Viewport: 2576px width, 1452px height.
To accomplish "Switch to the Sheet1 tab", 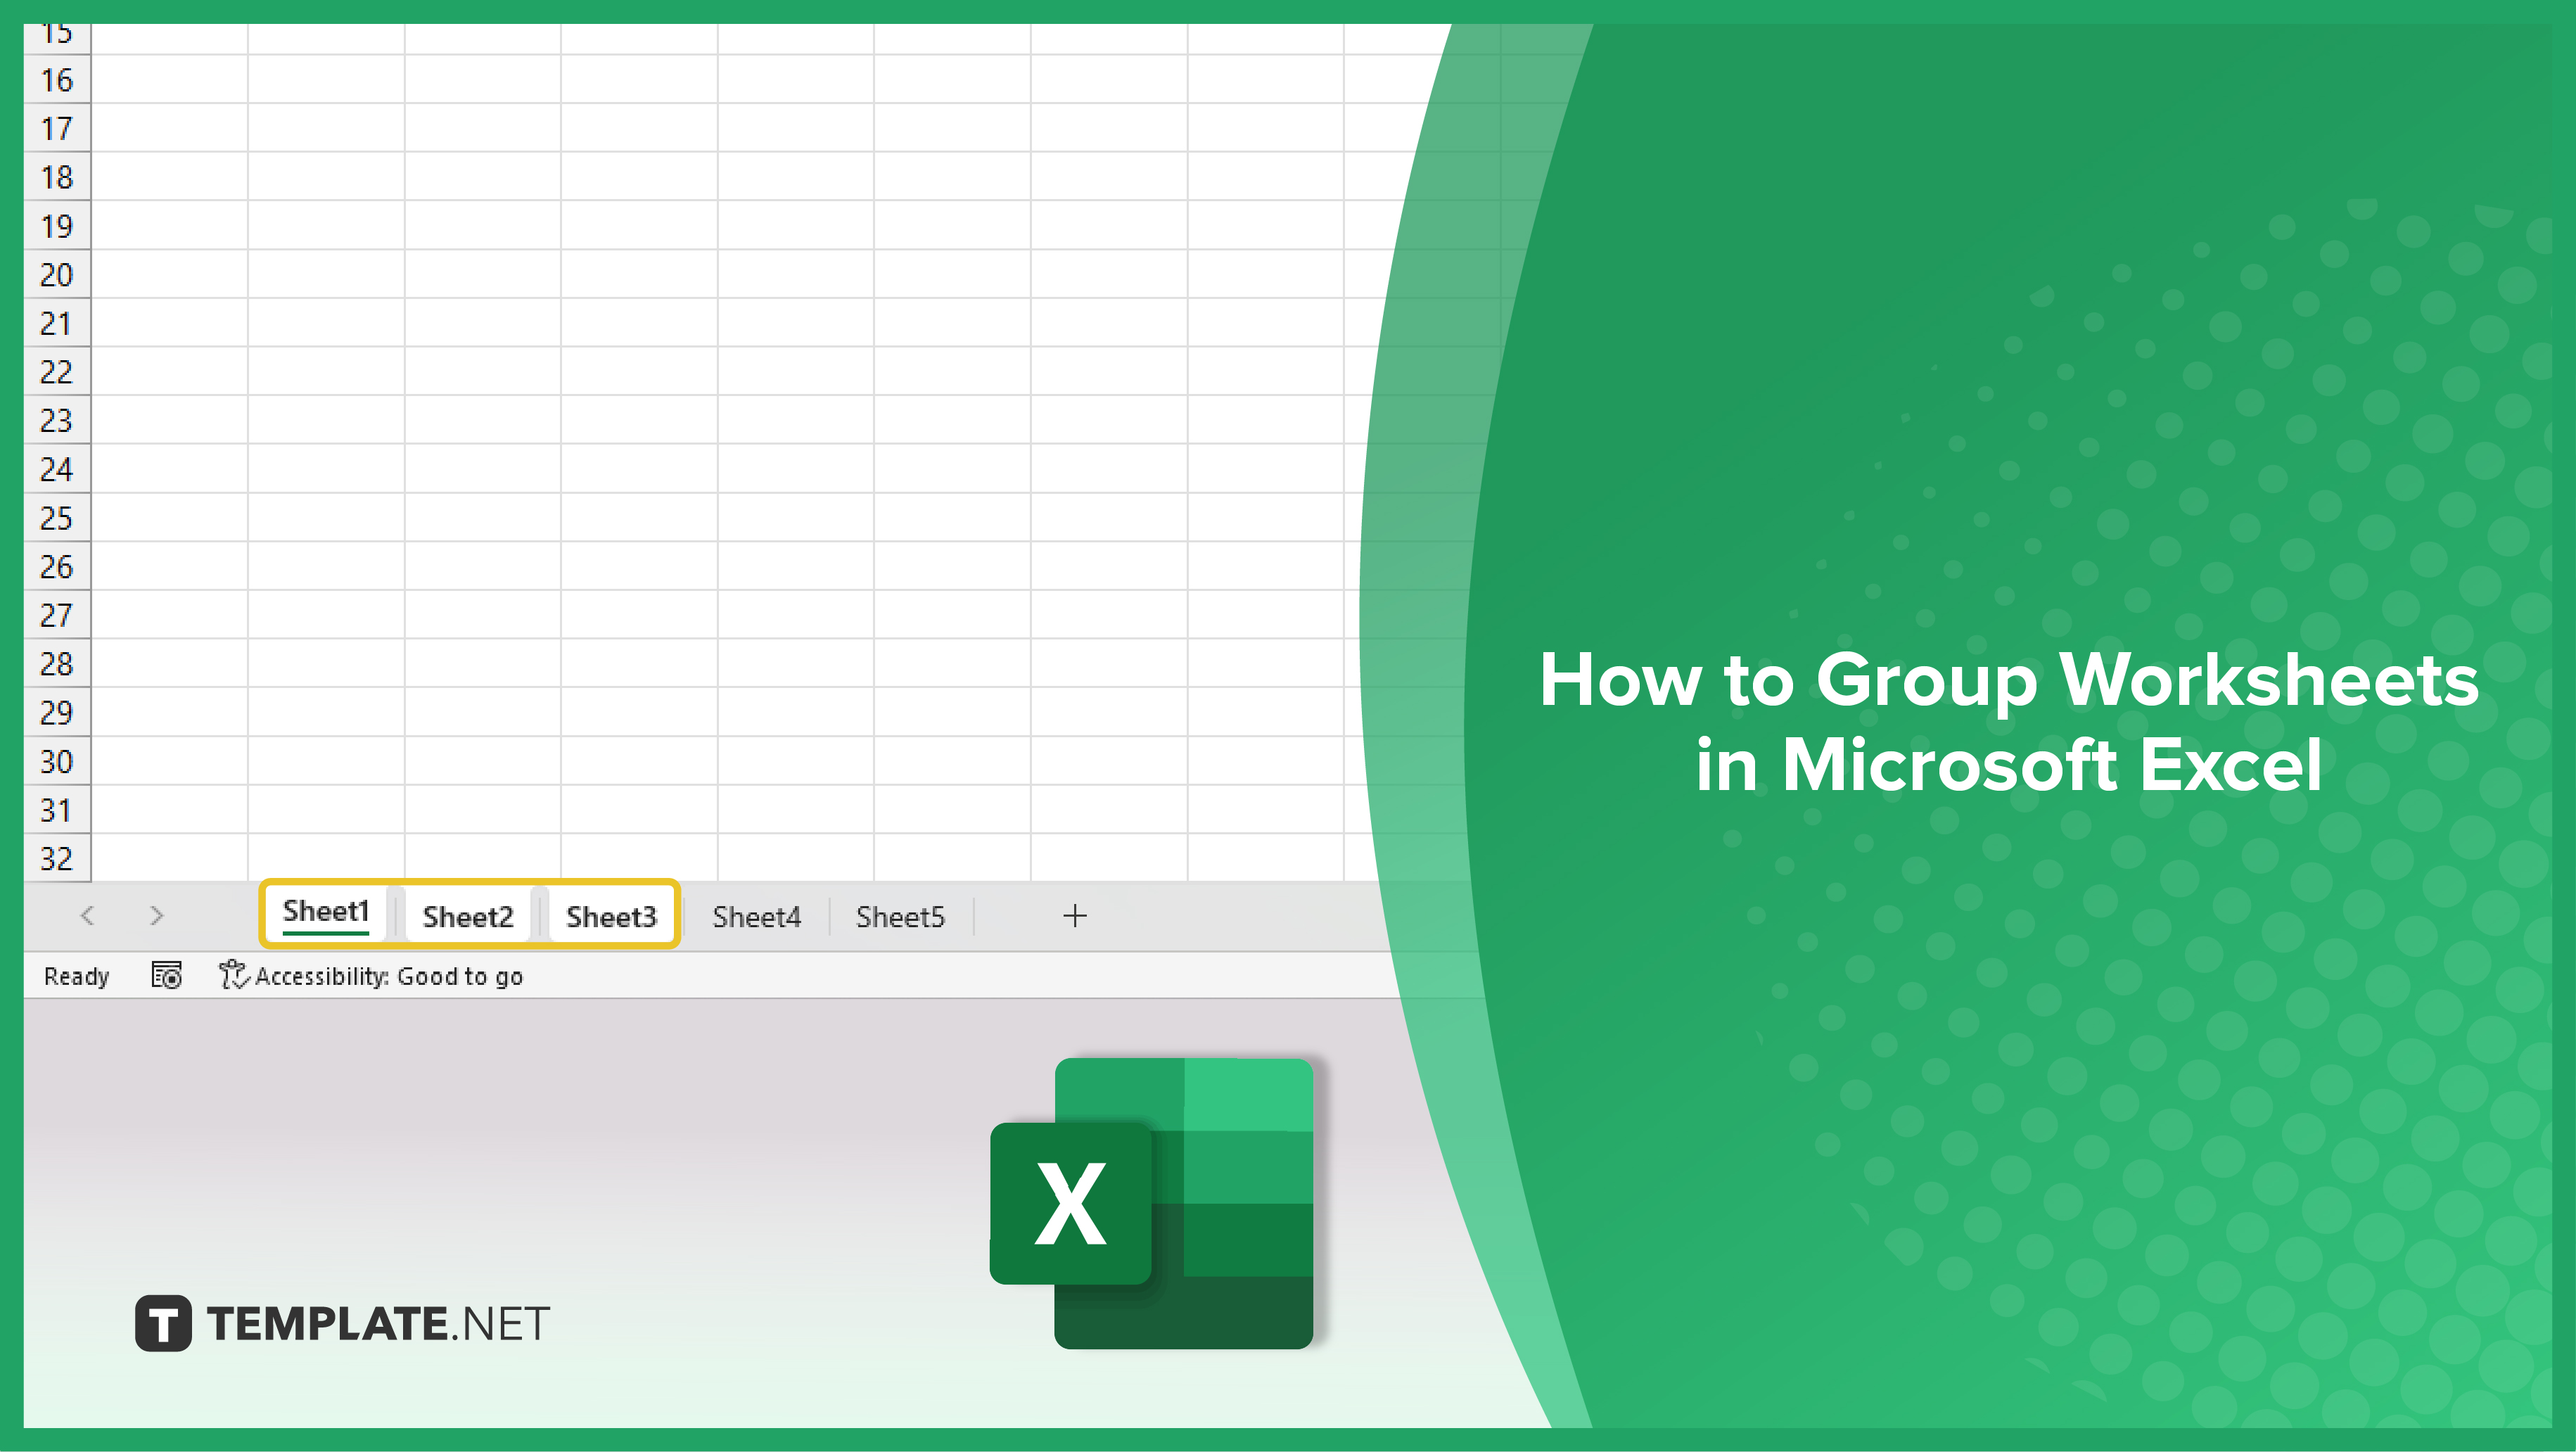I will tap(326, 913).
